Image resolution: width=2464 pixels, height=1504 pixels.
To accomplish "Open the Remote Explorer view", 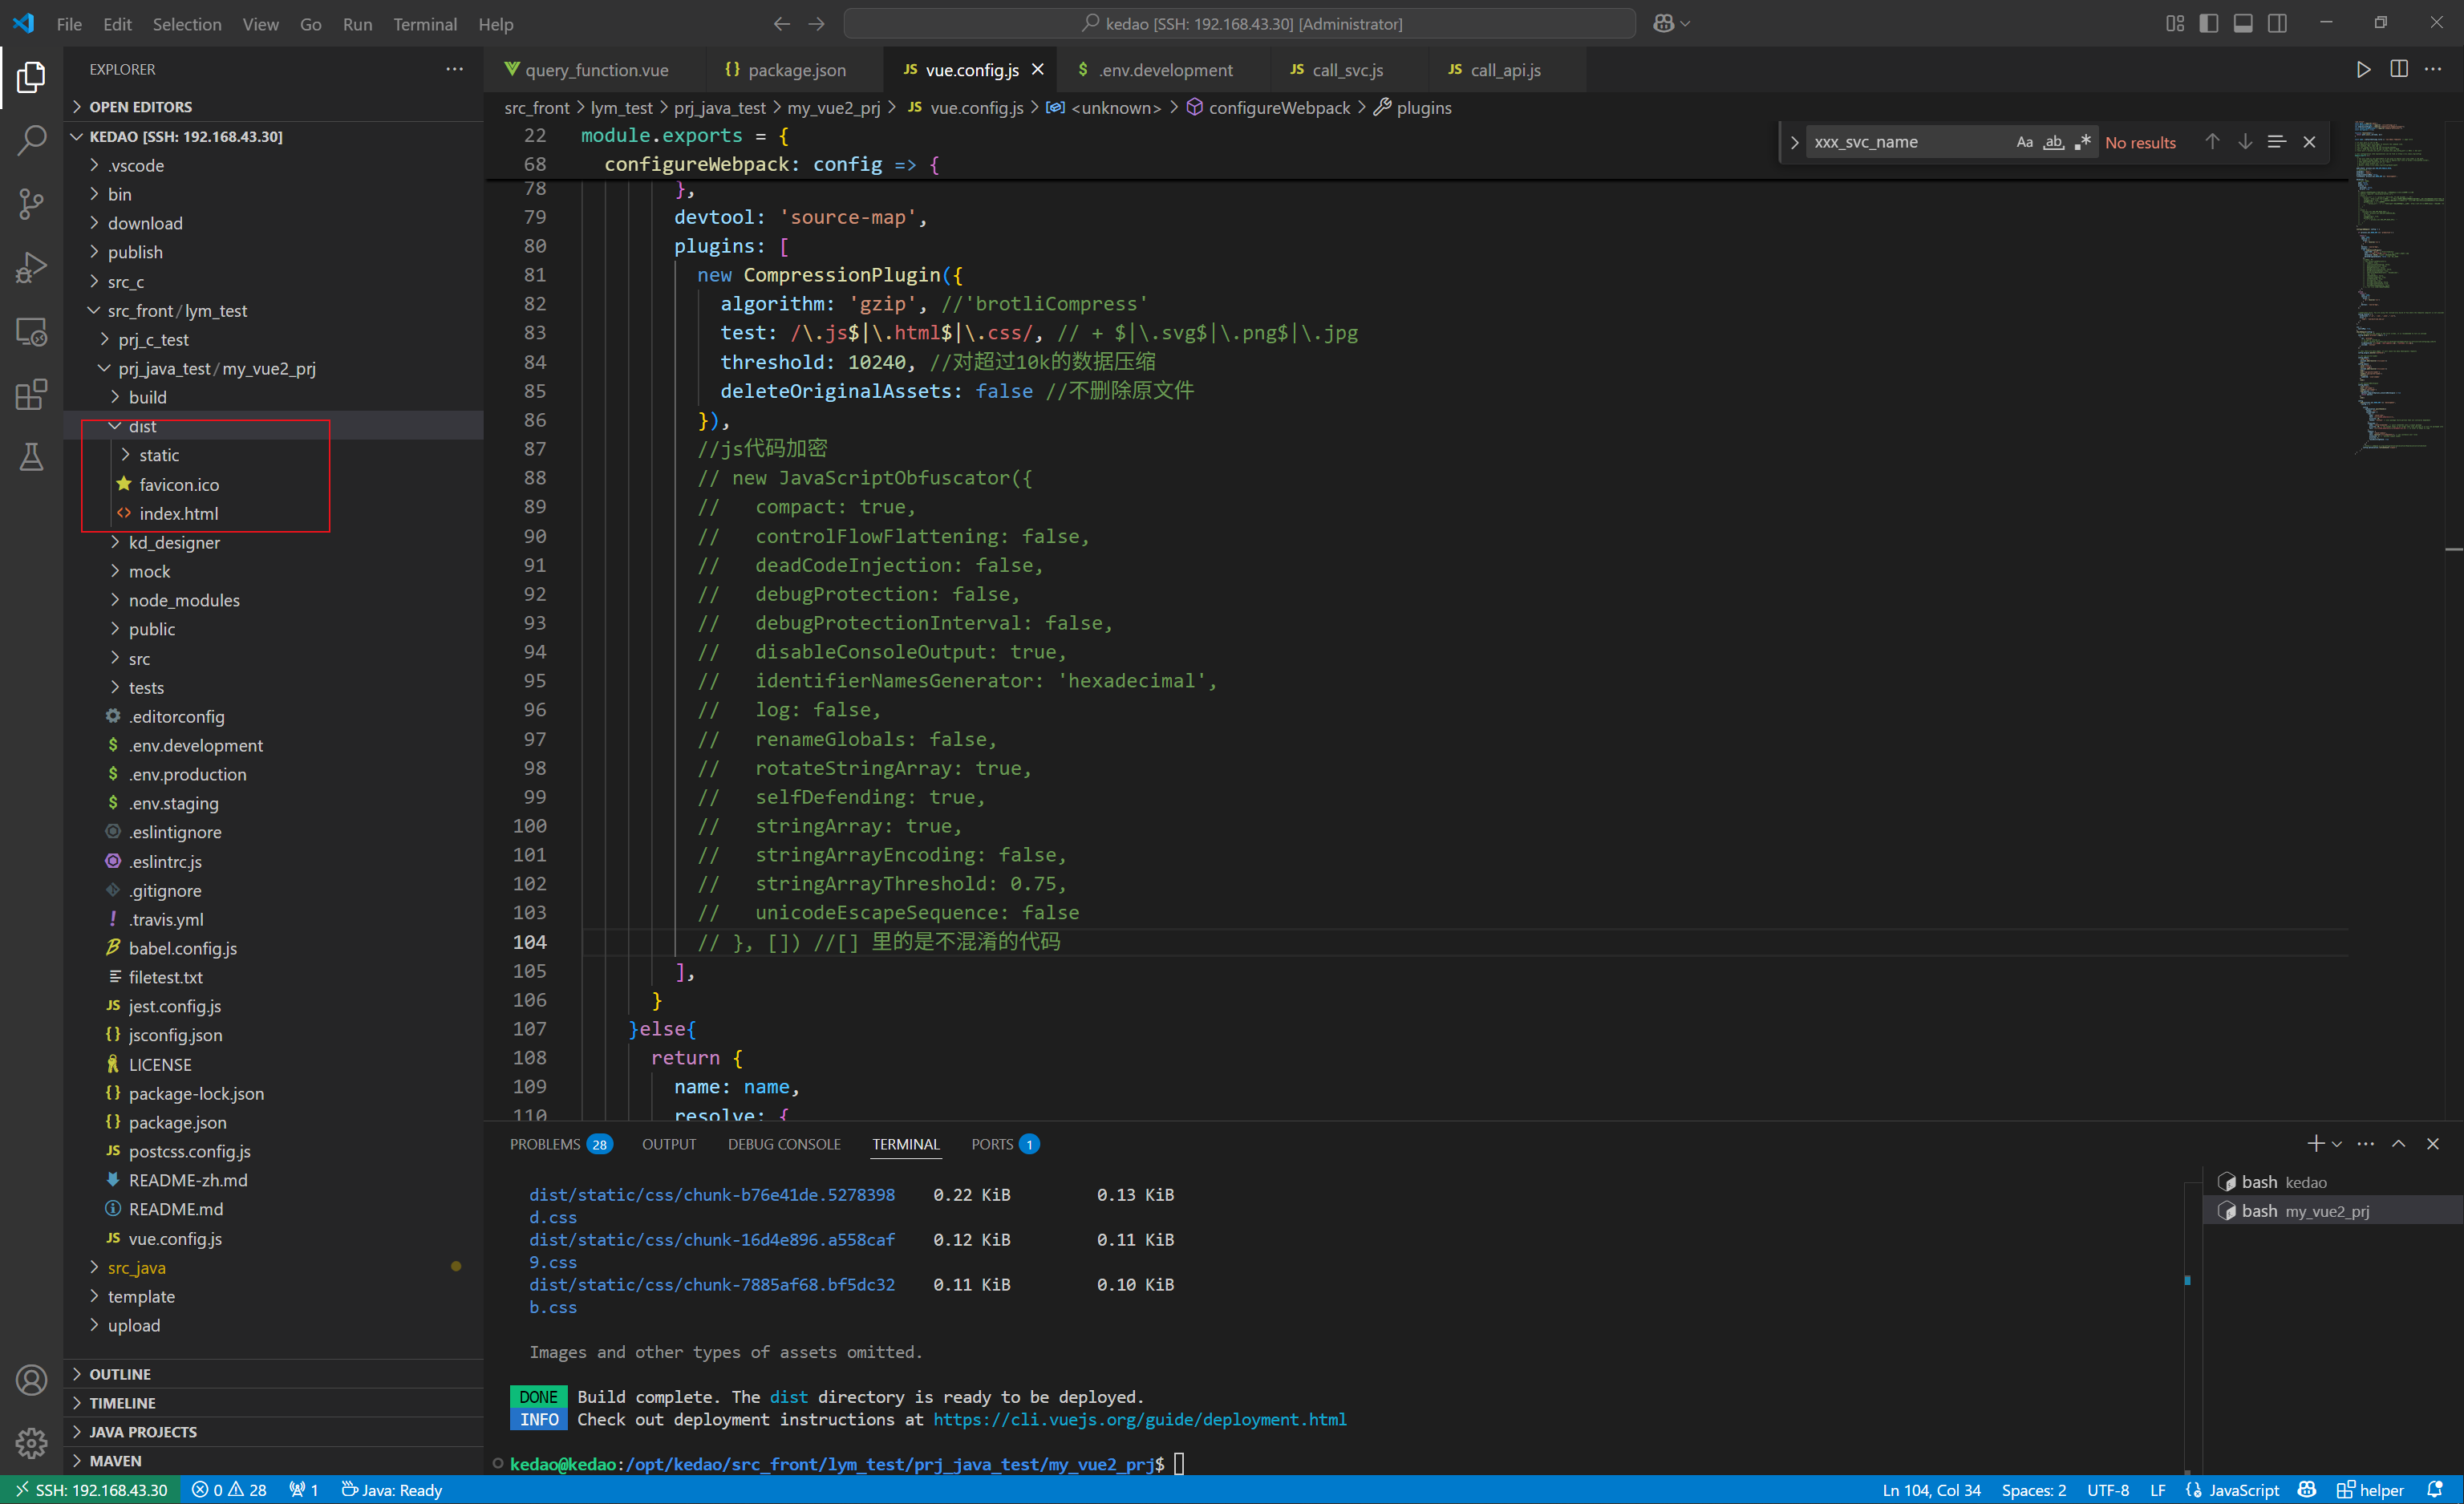I will tap(31, 331).
